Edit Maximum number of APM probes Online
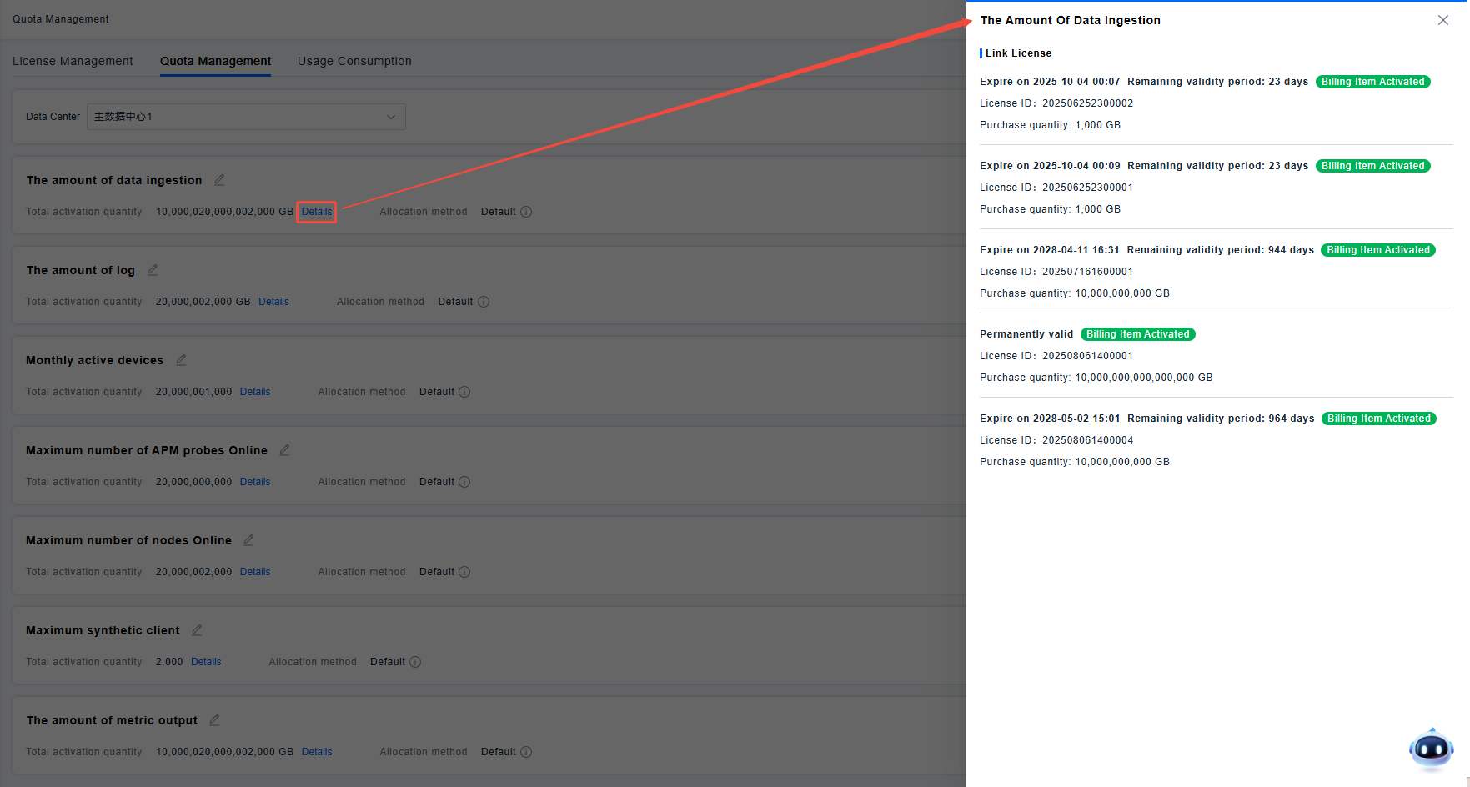The width and height of the screenshot is (1470, 787). coord(284,450)
